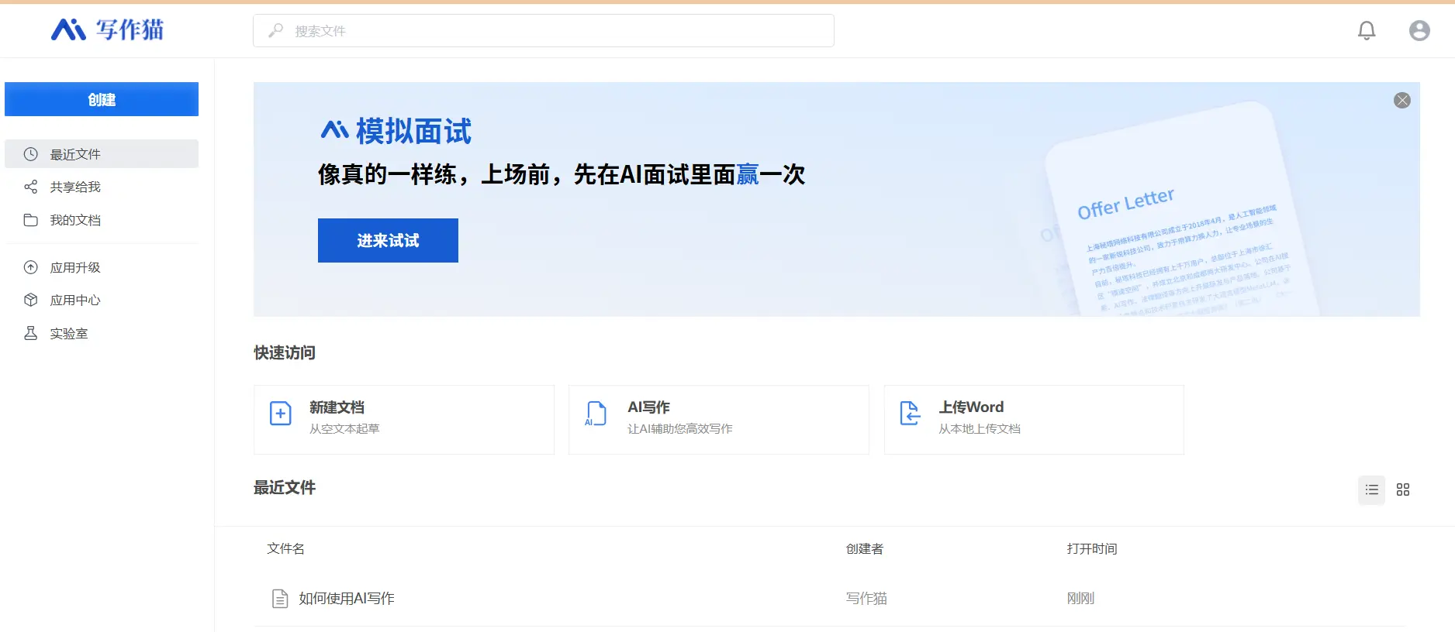Switch to list view layout
The height and width of the screenshot is (632, 1455).
coord(1371,489)
